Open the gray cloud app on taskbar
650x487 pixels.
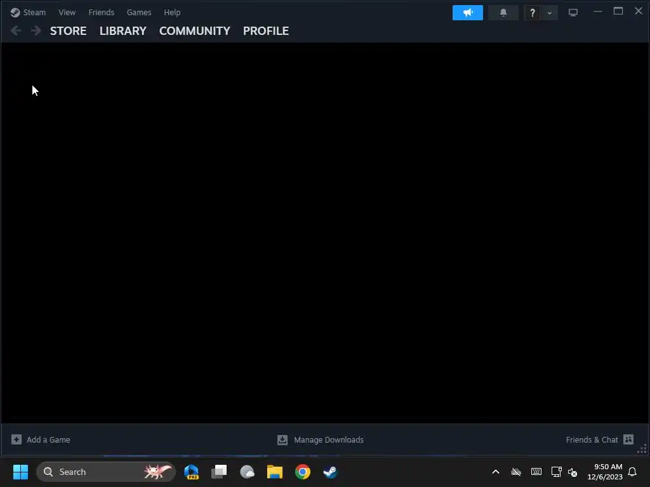tap(247, 472)
